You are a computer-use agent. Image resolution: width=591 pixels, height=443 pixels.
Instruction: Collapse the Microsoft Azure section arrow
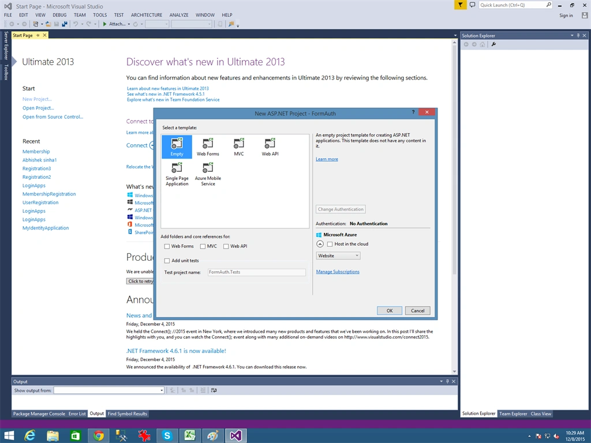tap(320, 244)
